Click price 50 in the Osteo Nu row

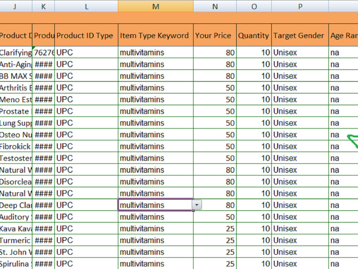tap(215, 134)
